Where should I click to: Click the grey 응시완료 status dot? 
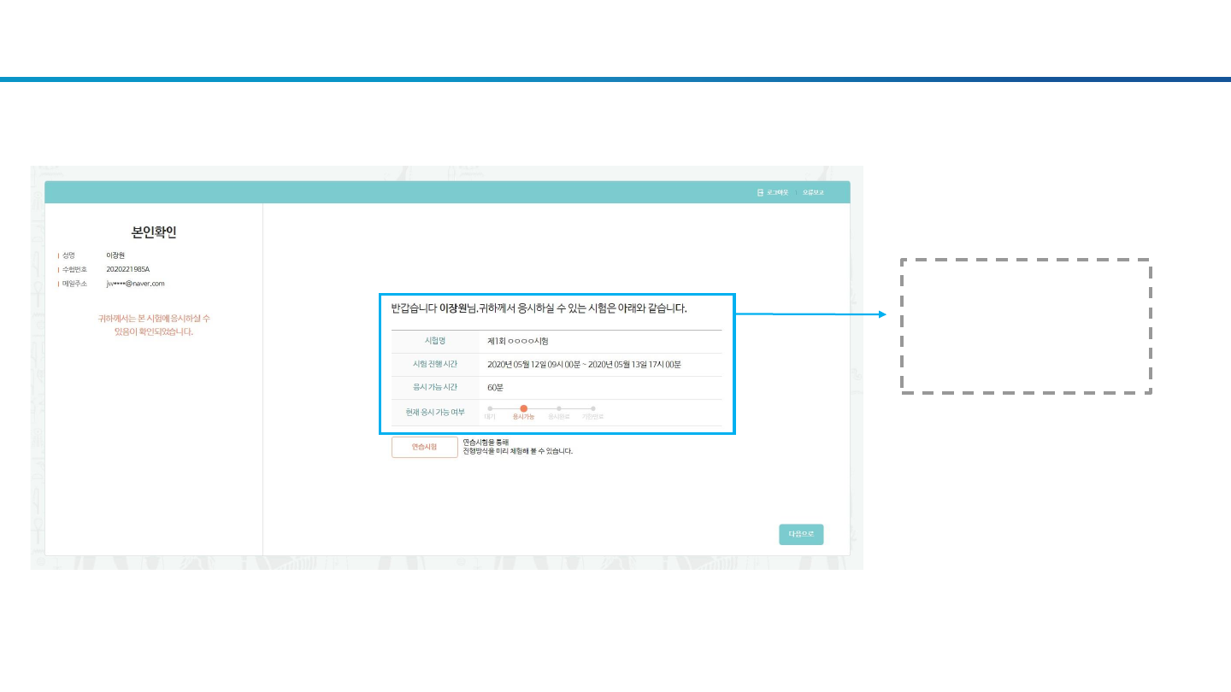pos(558,408)
